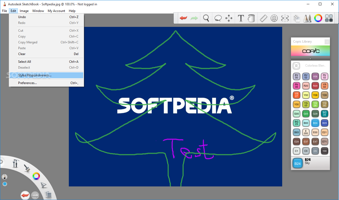This screenshot has width=339, height=200.
Task: Select the Flood Fill bucket tool
Action: tap(251, 18)
